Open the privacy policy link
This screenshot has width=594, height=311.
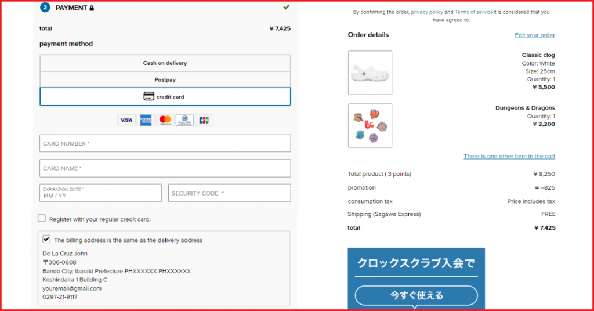click(x=426, y=12)
